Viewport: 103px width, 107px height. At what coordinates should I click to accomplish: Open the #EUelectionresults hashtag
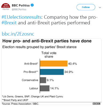(x=21, y=17)
